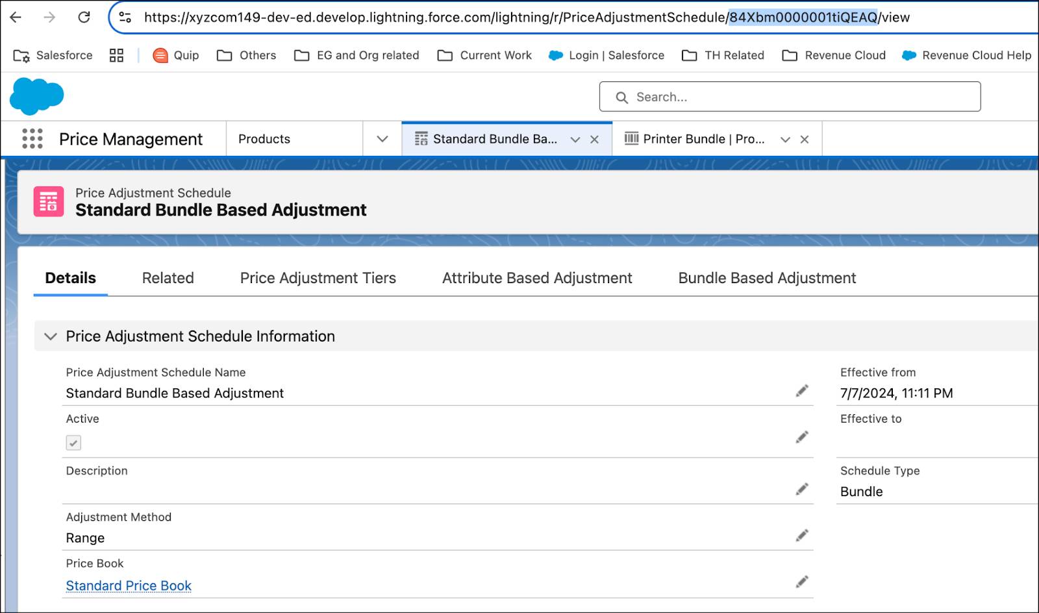Image resolution: width=1039 pixels, height=613 pixels.
Task: Open the Others bookmark folder
Action: (x=246, y=55)
